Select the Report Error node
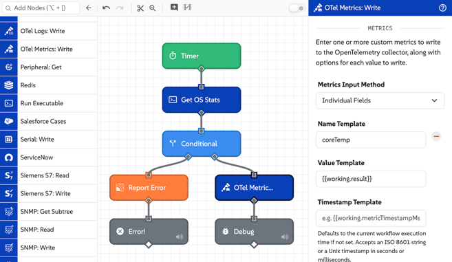Viewport: 452px width, 262px height. 149,188
